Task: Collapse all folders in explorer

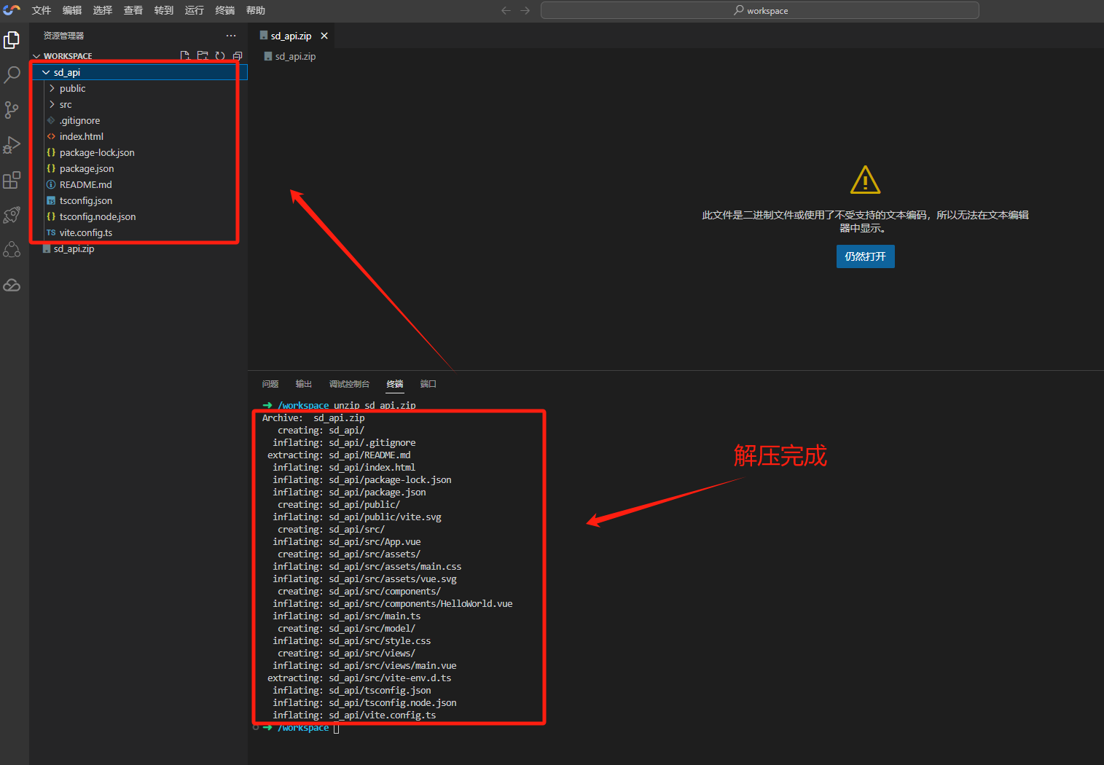Action: pos(238,56)
